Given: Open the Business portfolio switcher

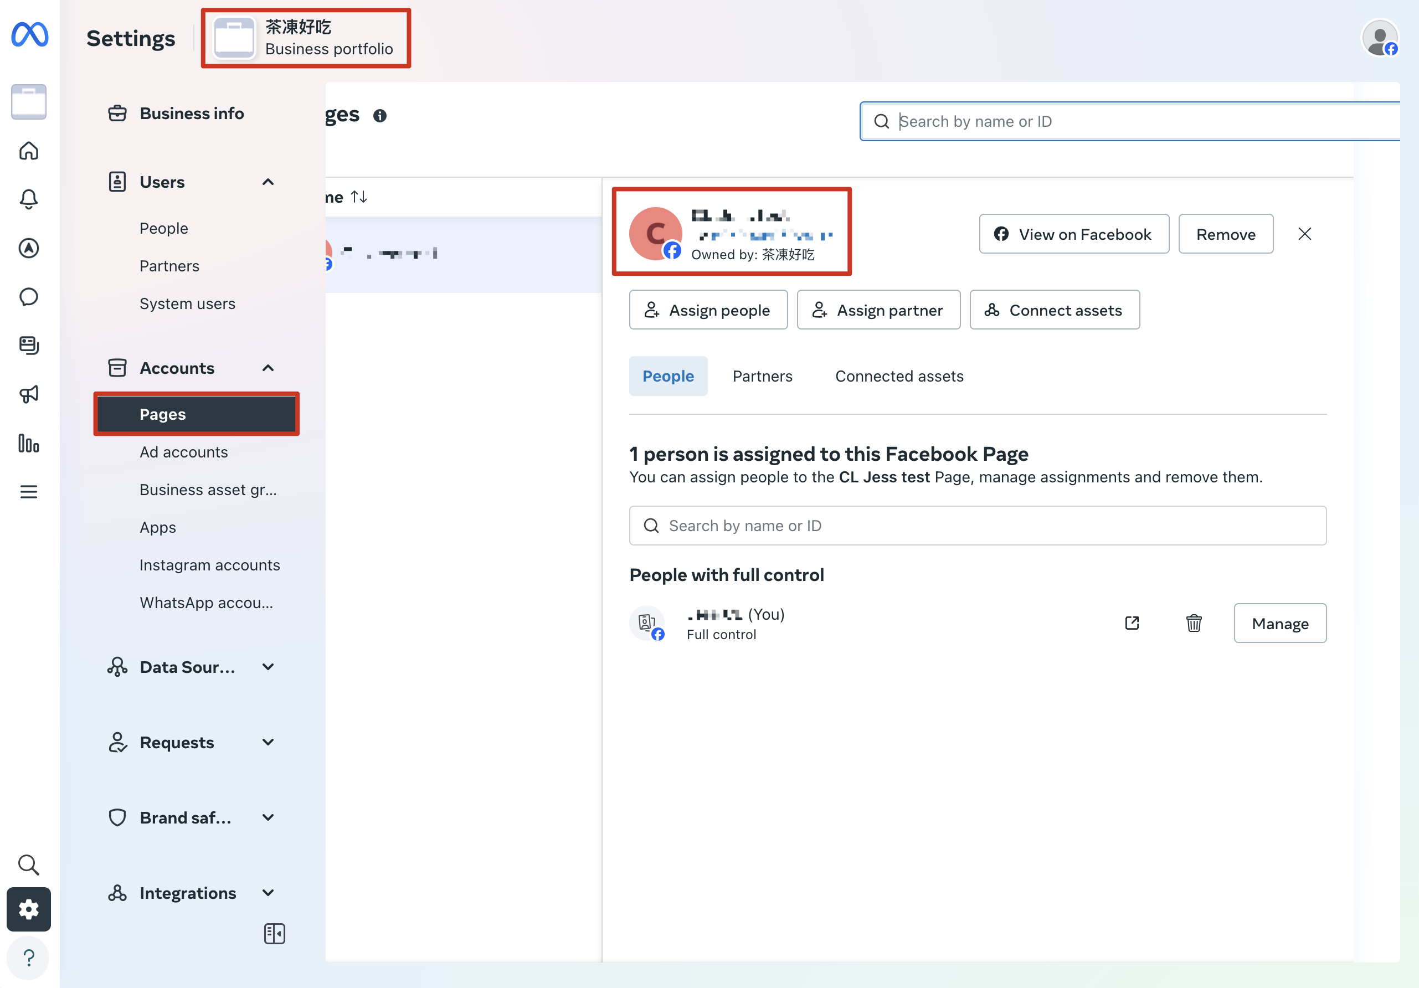Looking at the screenshot, I should (x=305, y=38).
